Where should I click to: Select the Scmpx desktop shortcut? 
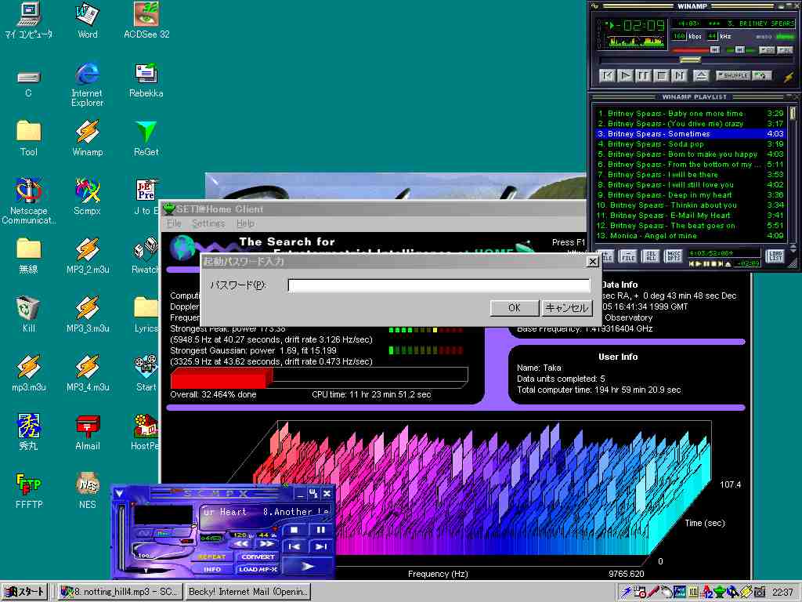pos(88,197)
